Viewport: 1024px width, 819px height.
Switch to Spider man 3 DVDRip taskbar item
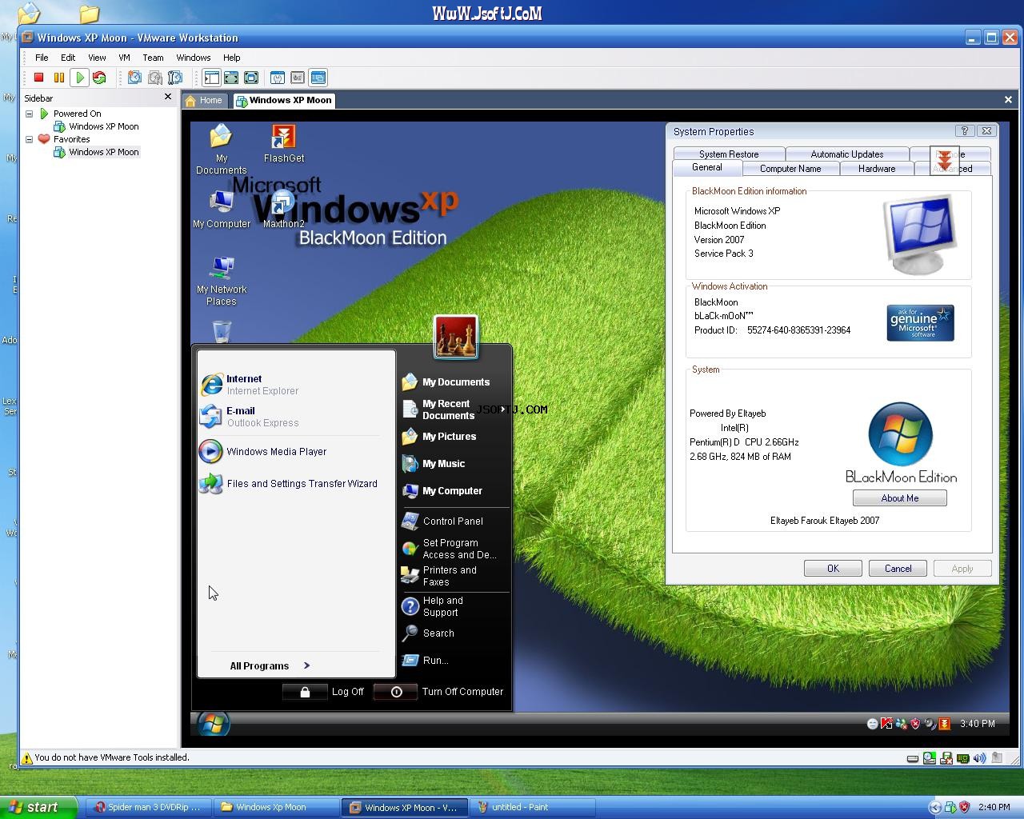point(149,807)
